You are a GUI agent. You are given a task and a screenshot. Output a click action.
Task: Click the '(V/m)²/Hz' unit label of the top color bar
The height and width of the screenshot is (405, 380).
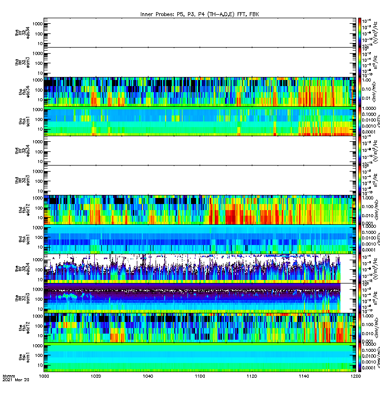tap(376, 32)
